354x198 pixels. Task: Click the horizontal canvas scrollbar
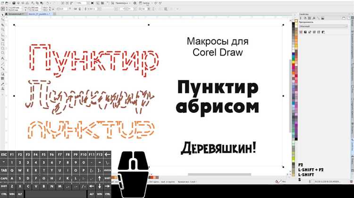click(x=219, y=174)
